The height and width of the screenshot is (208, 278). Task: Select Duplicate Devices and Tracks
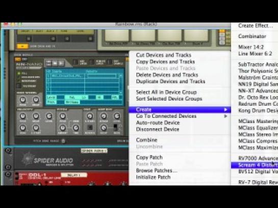click(170, 81)
